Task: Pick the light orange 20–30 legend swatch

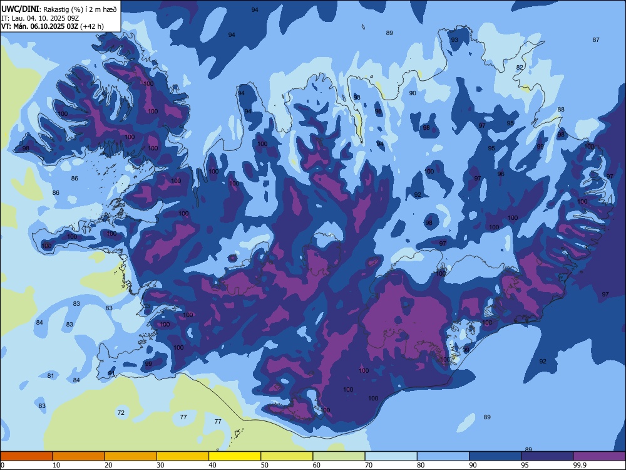Action: click(x=131, y=456)
